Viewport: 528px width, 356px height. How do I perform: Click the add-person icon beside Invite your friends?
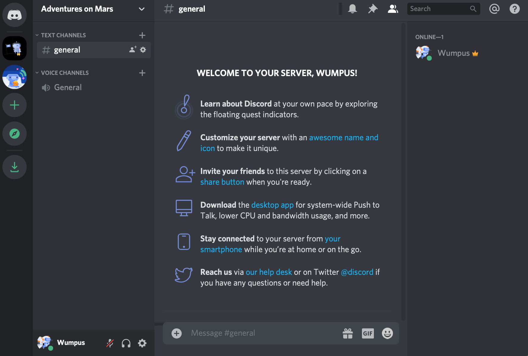(x=185, y=174)
